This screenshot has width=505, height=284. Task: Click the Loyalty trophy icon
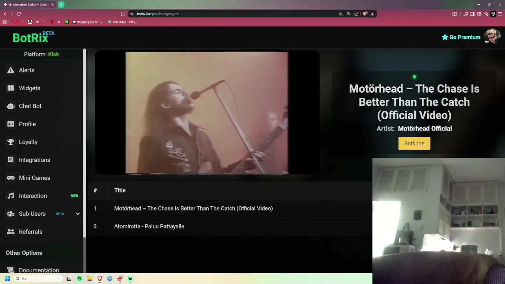11,142
